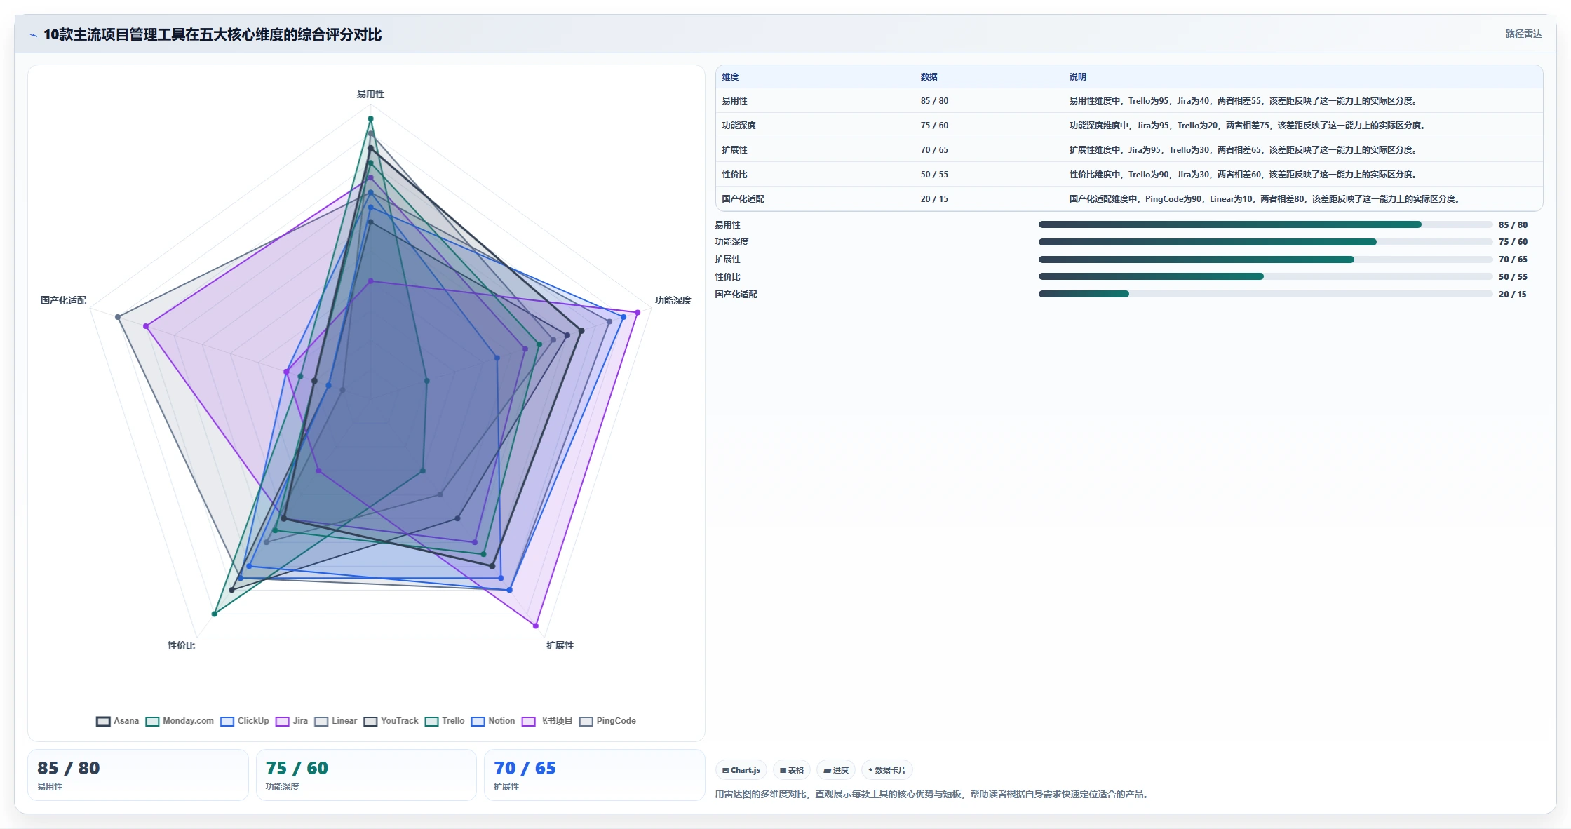Open the 85 / 80 易用性 data card
The width and height of the screenshot is (1571, 829).
(138, 775)
